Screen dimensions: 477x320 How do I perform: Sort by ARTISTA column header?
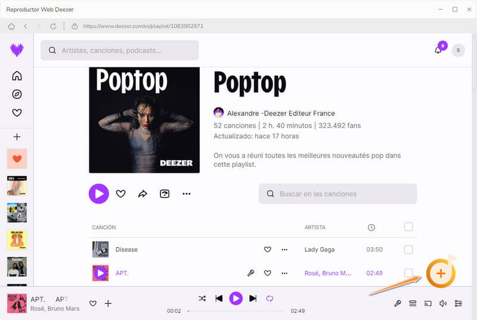(x=315, y=227)
